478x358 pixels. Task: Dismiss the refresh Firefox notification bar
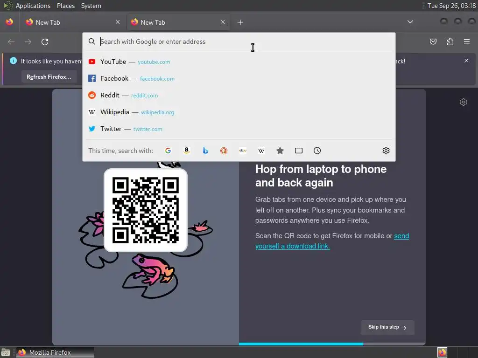(466, 61)
